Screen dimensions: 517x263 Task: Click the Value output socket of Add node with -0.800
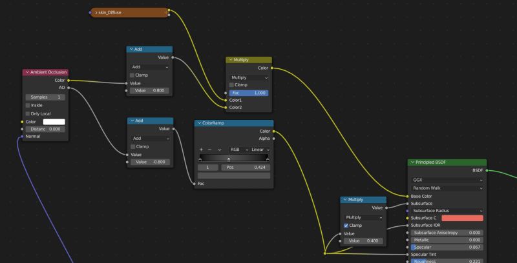174,129
